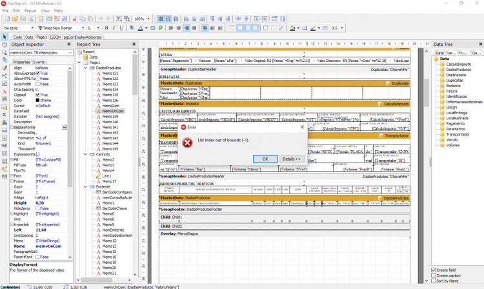The width and height of the screenshot is (484, 289).
Task: Open the zoom percentage dropdown
Action: (x=148, y=19)
